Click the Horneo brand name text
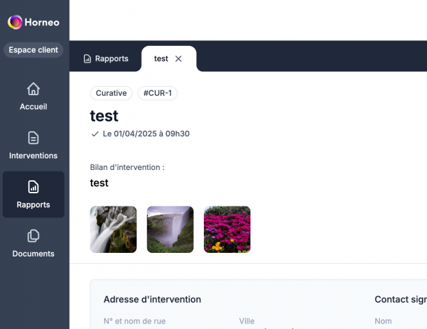The width and height of the screenshot is (427, 329). (x=42, y=23)
